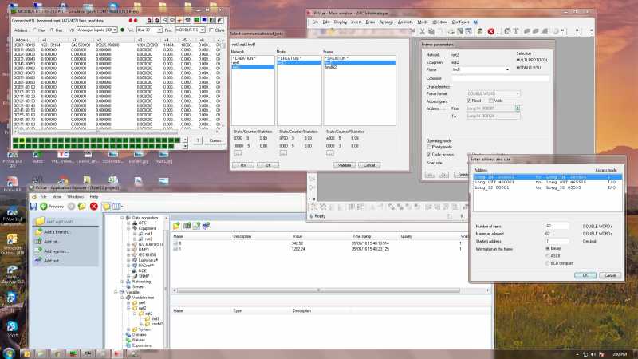Open the Frame format DOUBLE WORD dropdown

518,93
